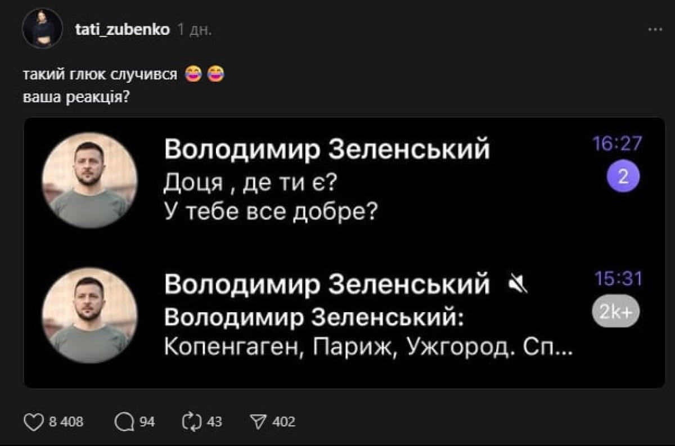Click the 15:31 message time
The height and width of the screenshot is (446, 675).
[x=618, y=279]
